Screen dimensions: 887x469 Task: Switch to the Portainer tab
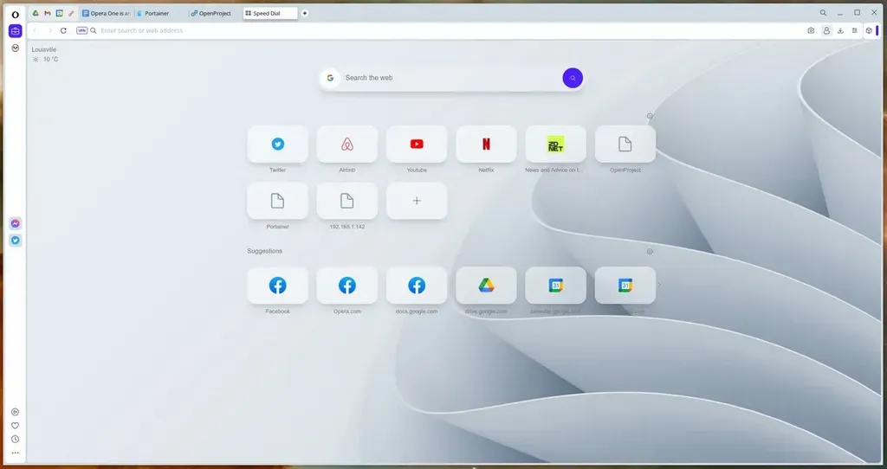coord(160,13)
